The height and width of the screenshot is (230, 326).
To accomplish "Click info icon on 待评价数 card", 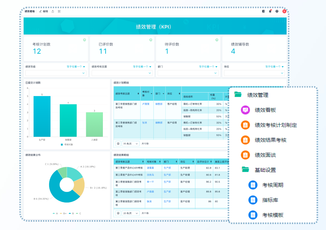I will [217, 40].
